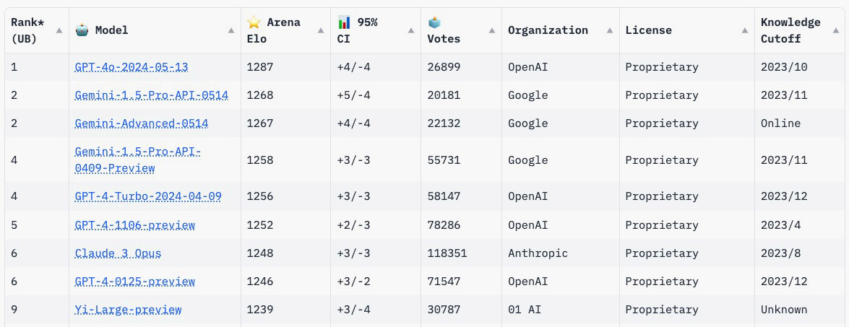
Task: Open the GPT-4-1106-preview link
Action: (x=134, y=225)
